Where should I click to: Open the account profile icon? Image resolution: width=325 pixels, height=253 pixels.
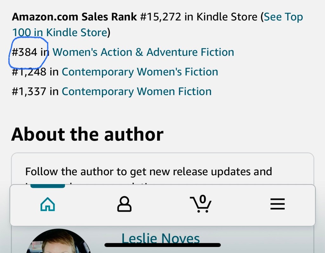(124, 204)
